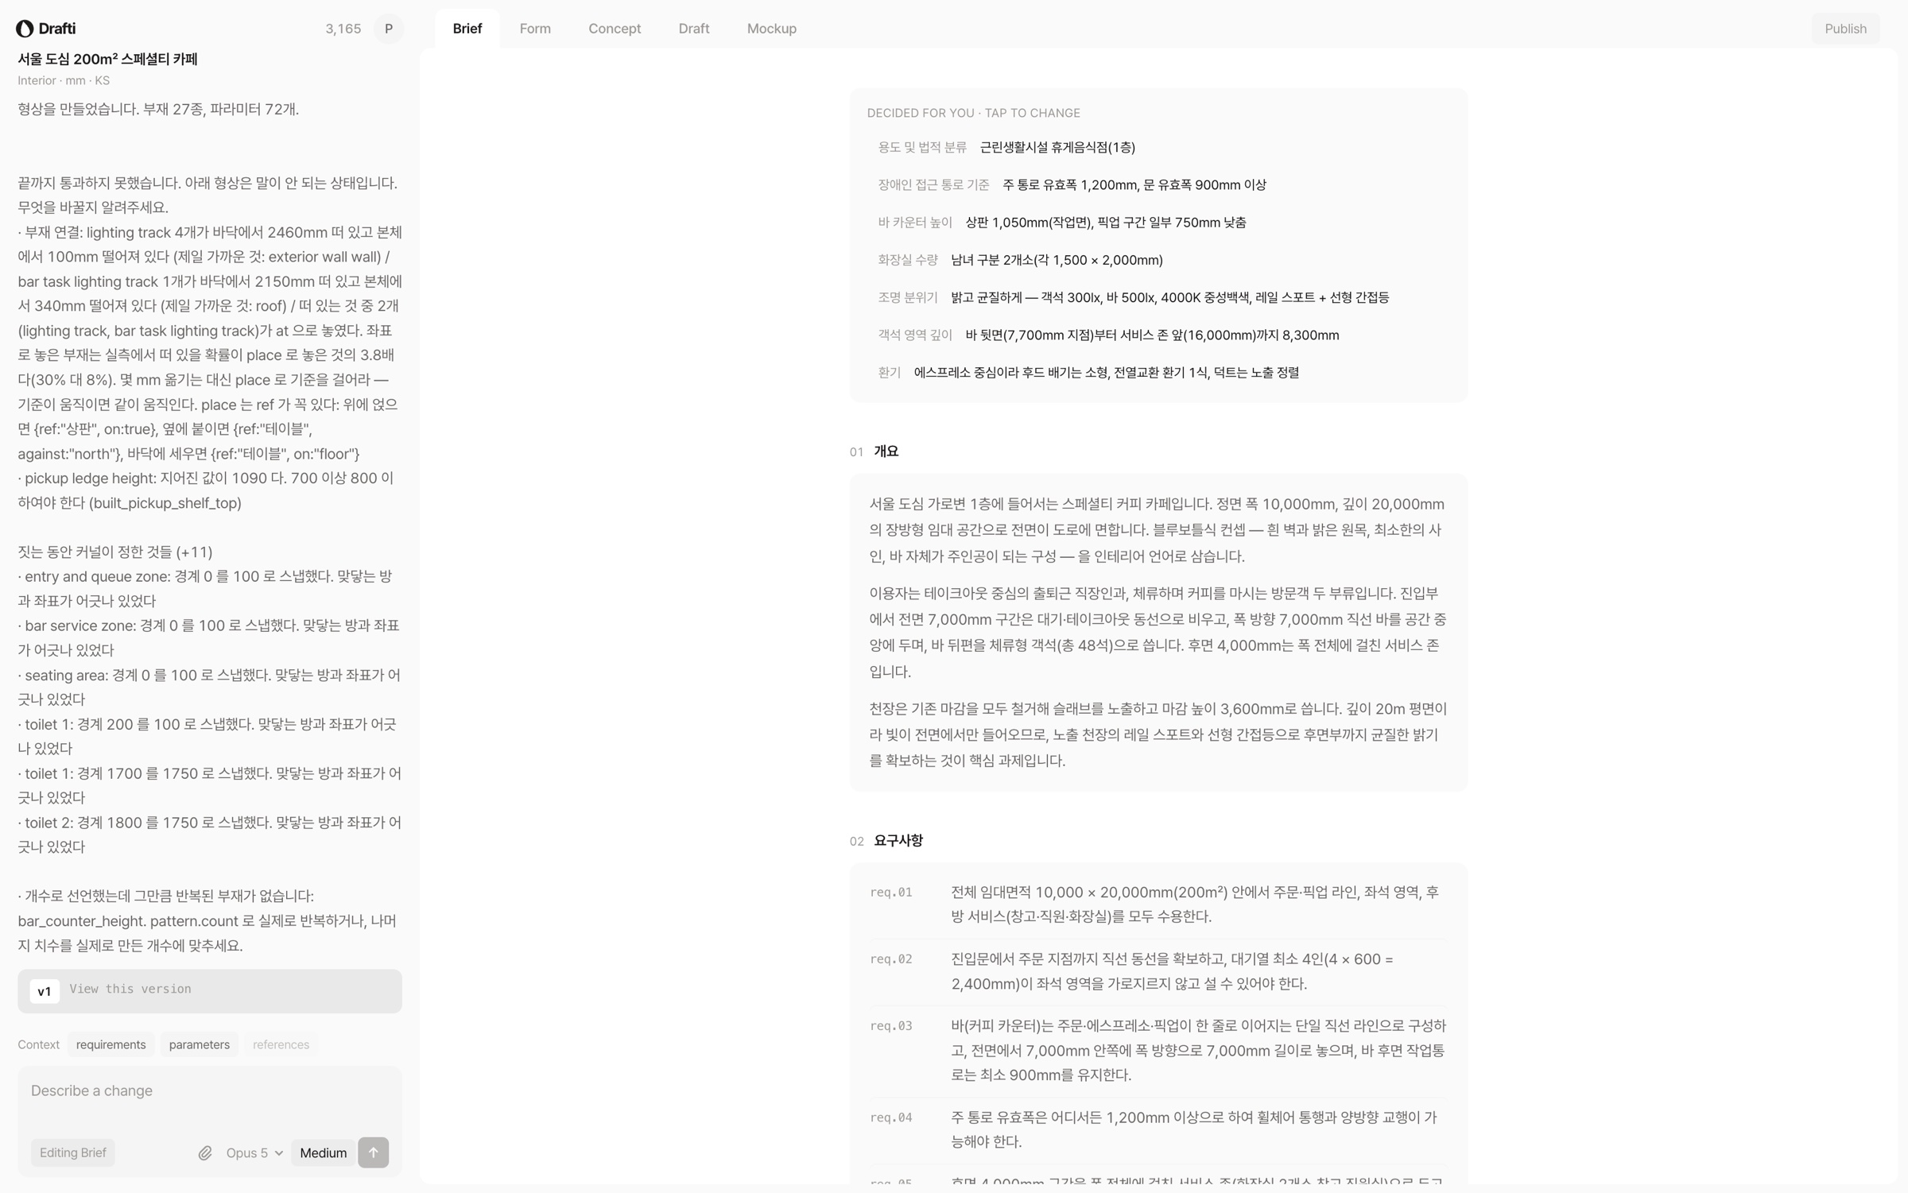Screen dimensions: 1908x1193
Task: Toggle the Medium effort setting
Action: click(323, 1152)
